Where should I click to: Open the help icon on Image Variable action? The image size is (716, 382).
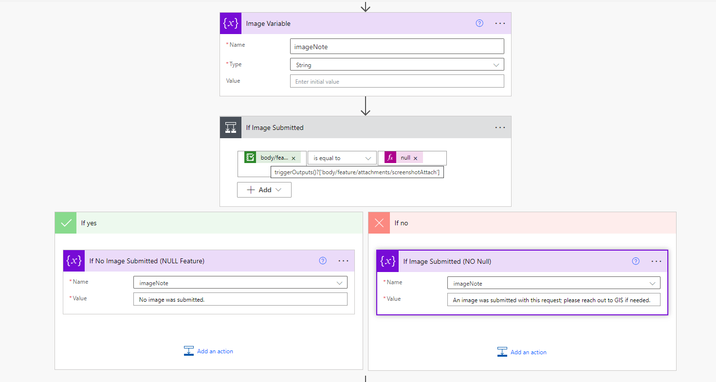(x=479, y=23)
